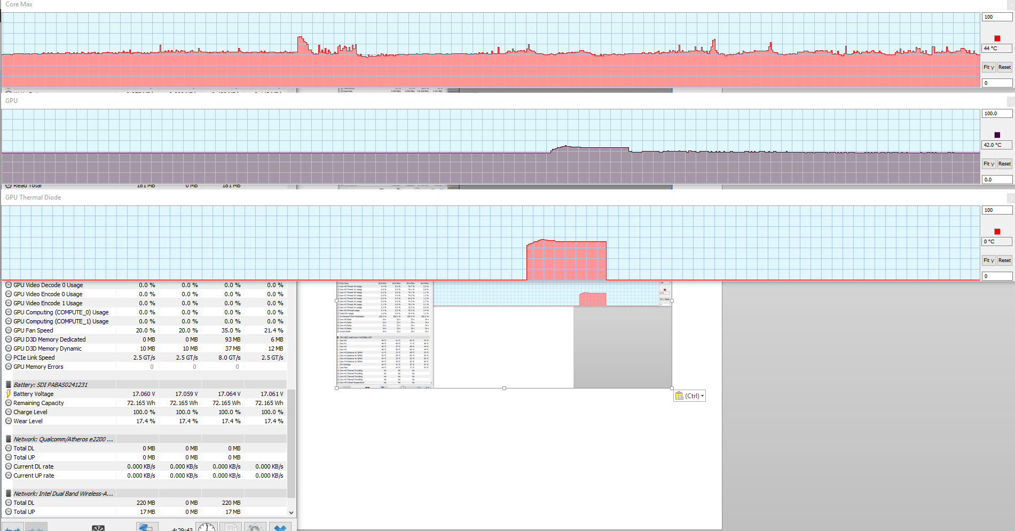Select the GPU Fan Speed row label
The width and height of the screenshot is (1015, 531).
(33, 330)
